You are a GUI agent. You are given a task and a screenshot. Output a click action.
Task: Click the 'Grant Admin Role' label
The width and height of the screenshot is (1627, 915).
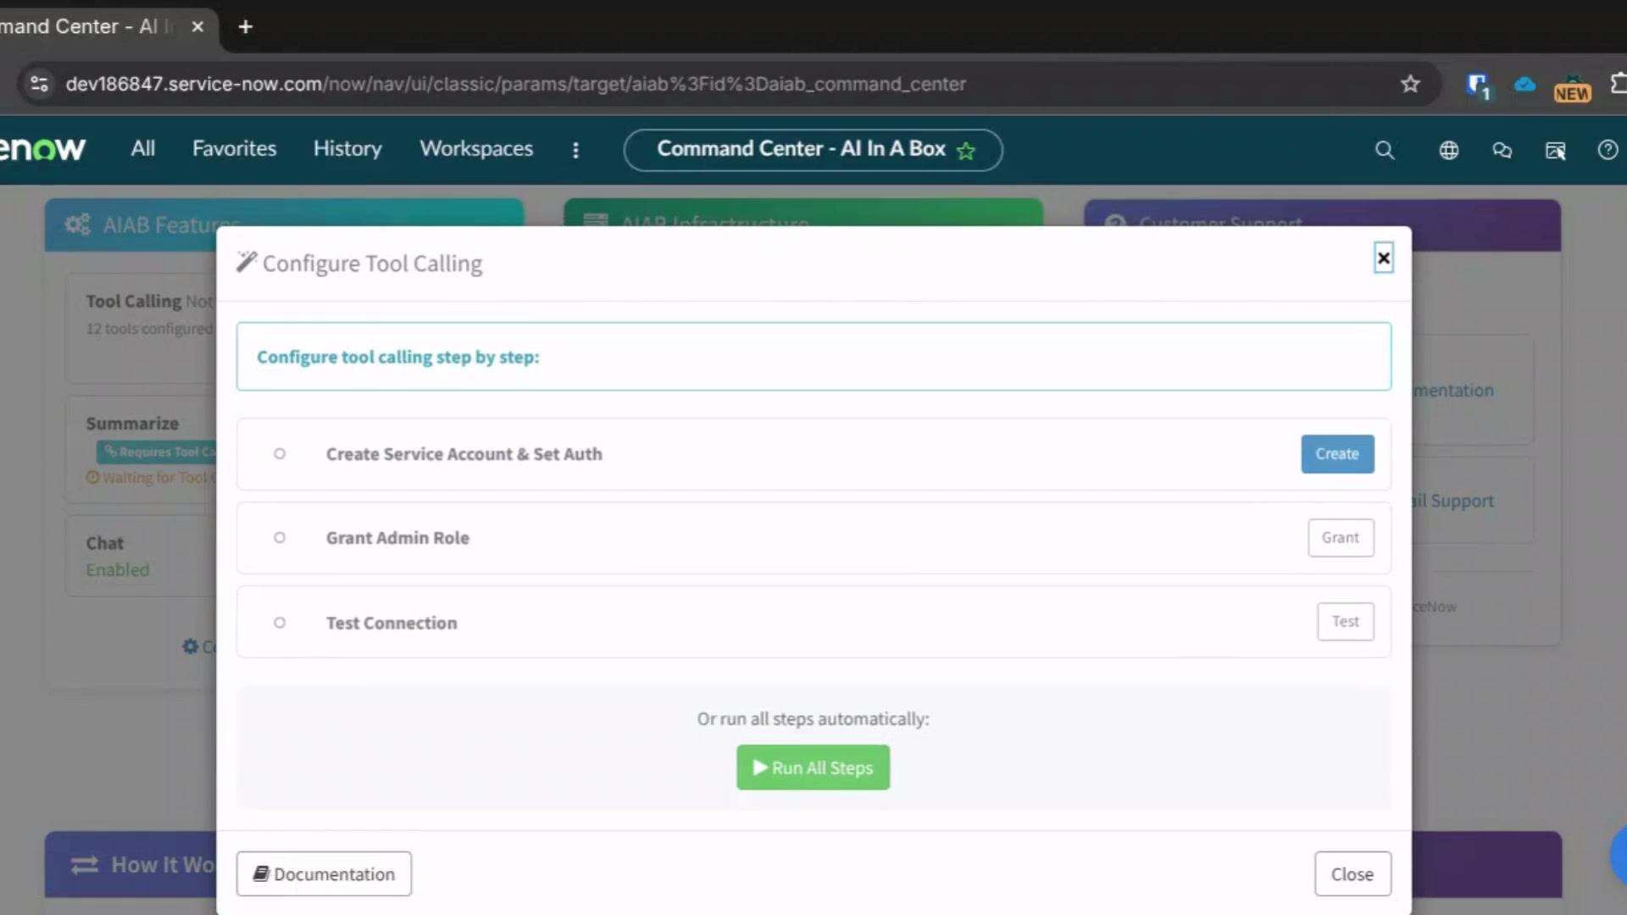pos(397,538)
